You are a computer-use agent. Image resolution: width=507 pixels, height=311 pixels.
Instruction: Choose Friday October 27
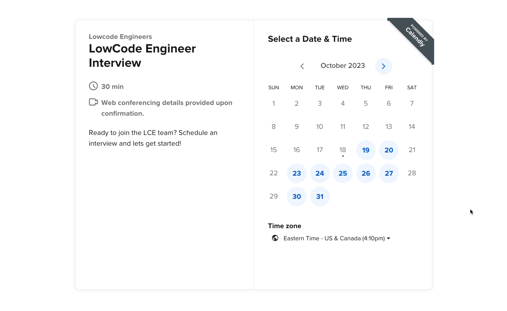coord(389,173)
